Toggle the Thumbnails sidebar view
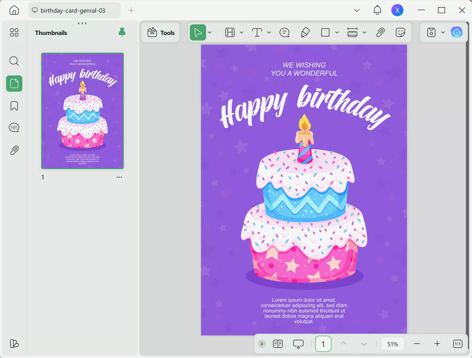472x358 pixels. [x=14, y=84]
